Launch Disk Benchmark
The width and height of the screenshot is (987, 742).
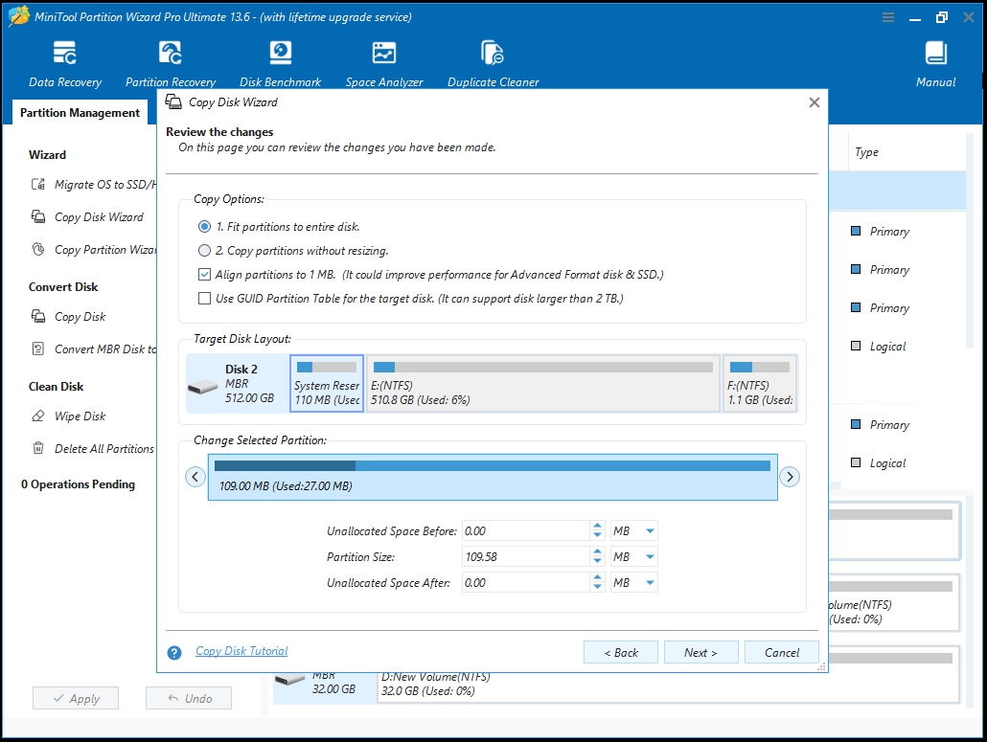click(280, 64)
